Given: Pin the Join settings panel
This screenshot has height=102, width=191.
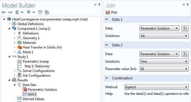Looking at the screenshot, I should (x=188, y=5).
